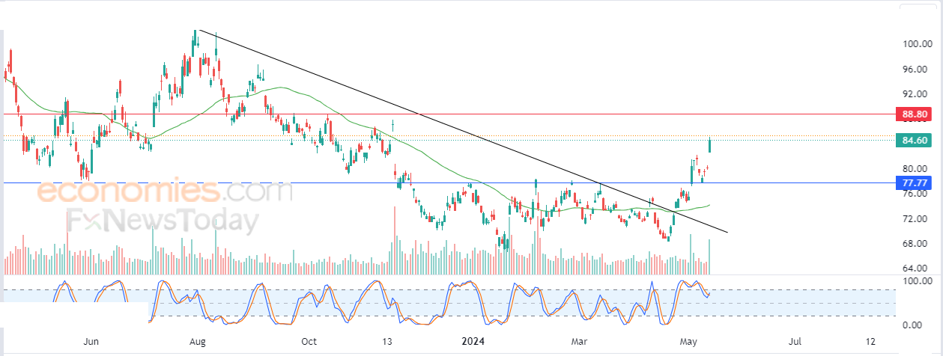The width and height of the screenshot is (943, 356).
Task: Select the red horizontal resistance line
Action: click(x=524, y=114)
